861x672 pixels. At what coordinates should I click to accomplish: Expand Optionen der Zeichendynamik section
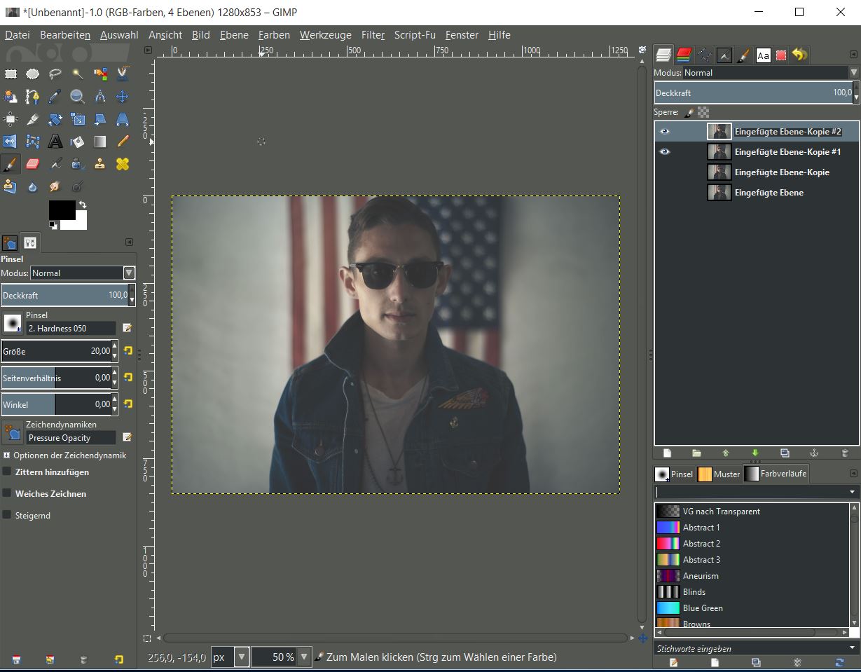tap(6, 455)
